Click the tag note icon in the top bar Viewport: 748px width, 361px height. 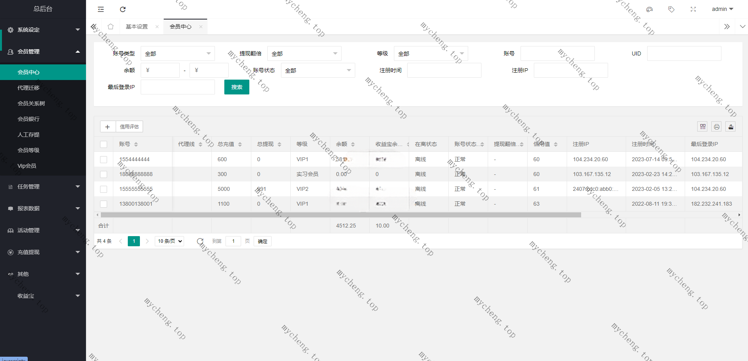tap(671, 9)
